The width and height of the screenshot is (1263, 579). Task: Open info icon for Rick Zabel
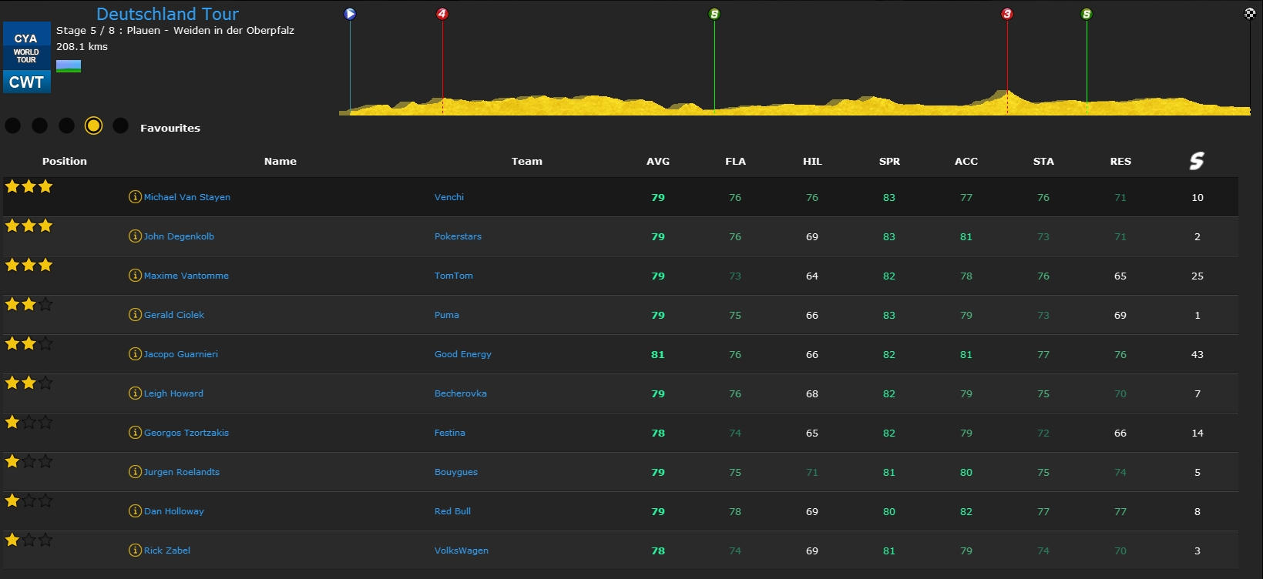tap(135, 551)
